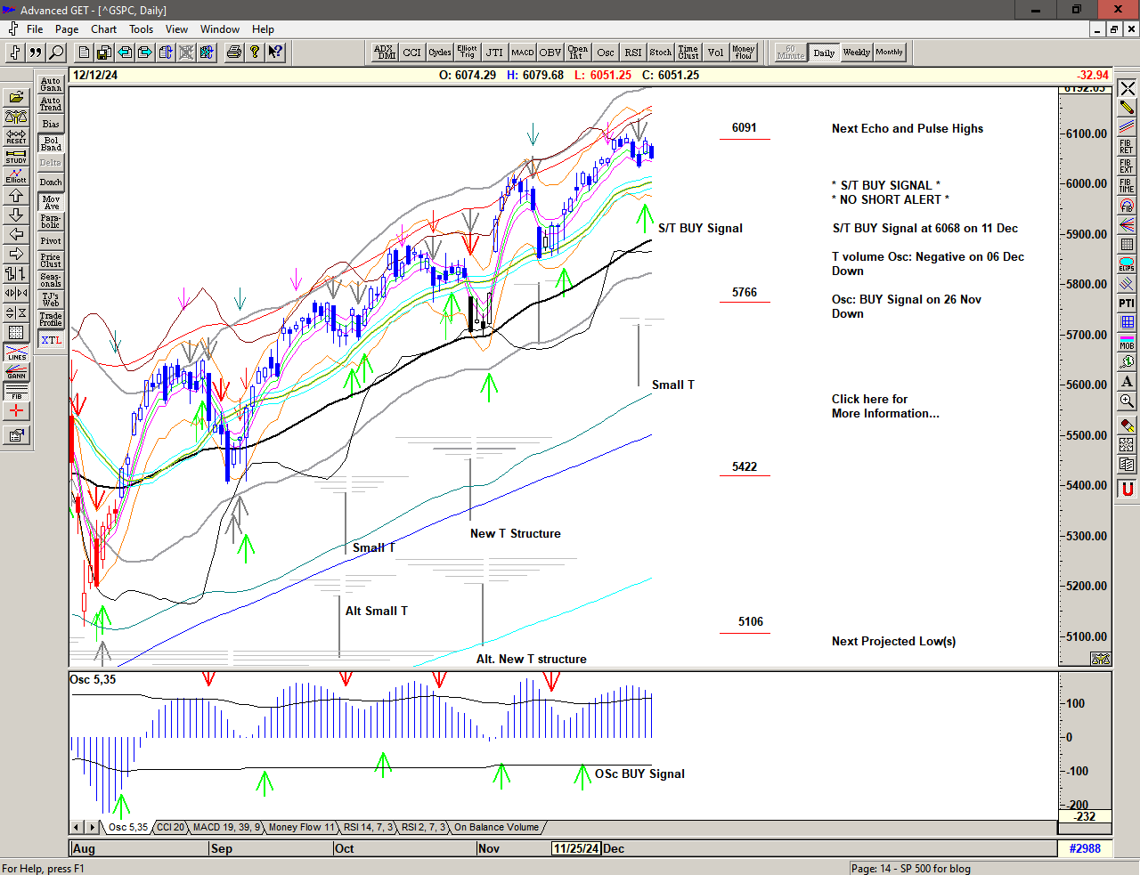Open the Chart menu
This screenshot has height=875, width=1140.
[x=103, y=29]
